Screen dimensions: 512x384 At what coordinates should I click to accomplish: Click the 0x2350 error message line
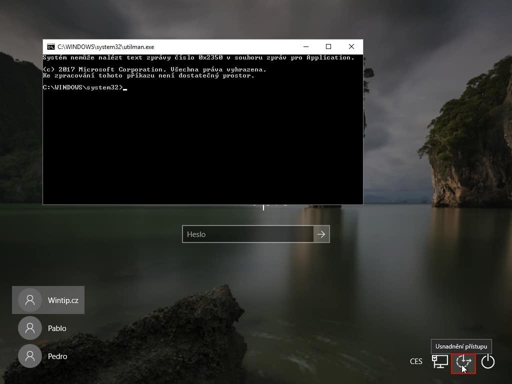pyautogui.click(x=198, y=57)
